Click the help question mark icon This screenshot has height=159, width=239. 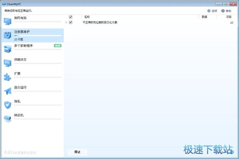[223, 11]
